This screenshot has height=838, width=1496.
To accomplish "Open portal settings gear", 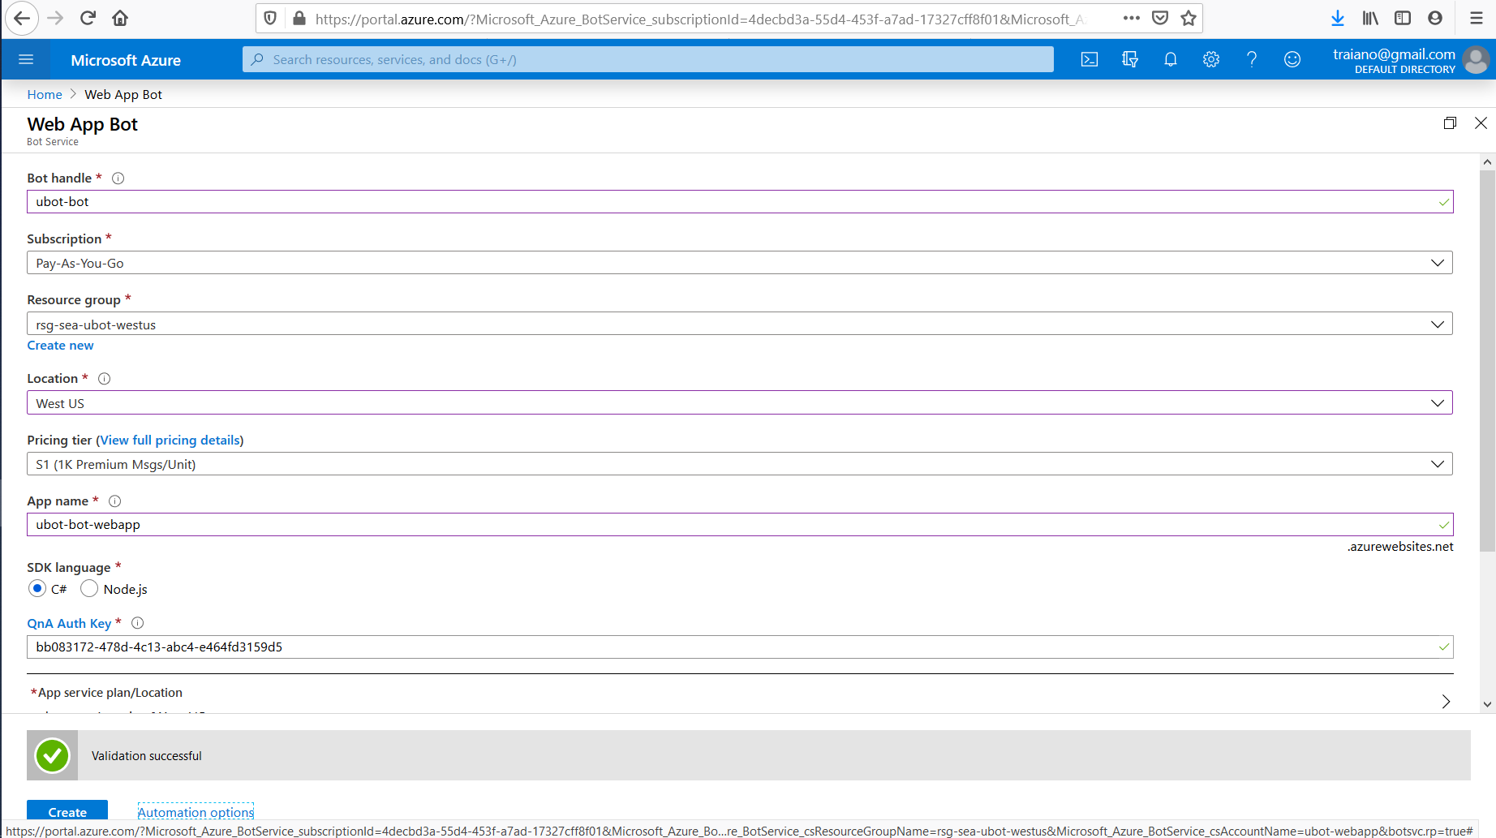I will (1211, 59).
